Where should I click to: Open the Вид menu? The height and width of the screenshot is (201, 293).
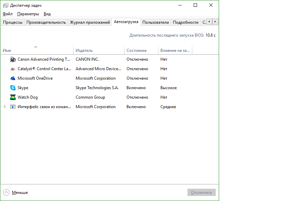pyautogui.click(x=47, y=14)
